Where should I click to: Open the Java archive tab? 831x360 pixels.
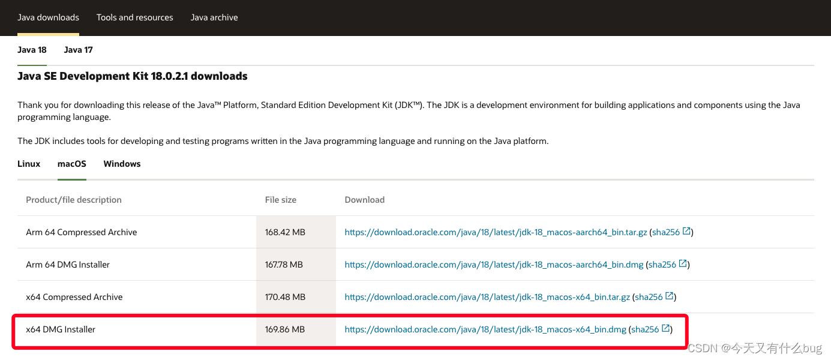point(214,17)
